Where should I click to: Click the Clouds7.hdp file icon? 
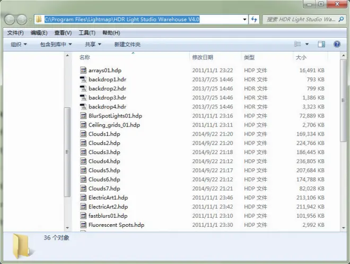tap(83, 189)
